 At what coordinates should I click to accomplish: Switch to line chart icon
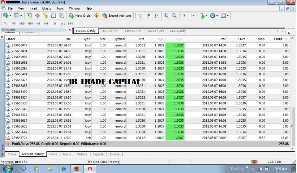(x=157, y=16)
